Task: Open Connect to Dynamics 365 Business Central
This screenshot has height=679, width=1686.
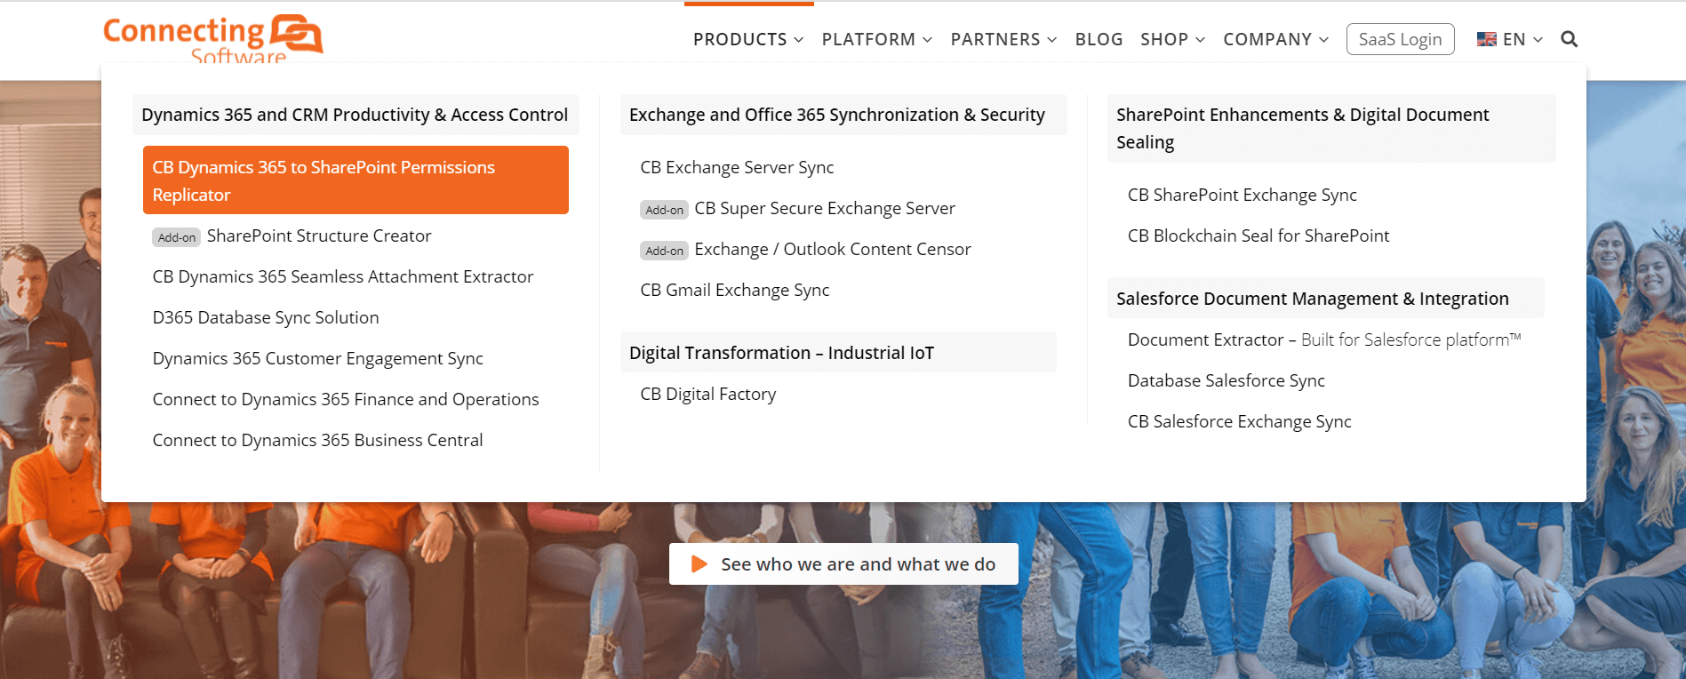Action: [x=318, y=440]
